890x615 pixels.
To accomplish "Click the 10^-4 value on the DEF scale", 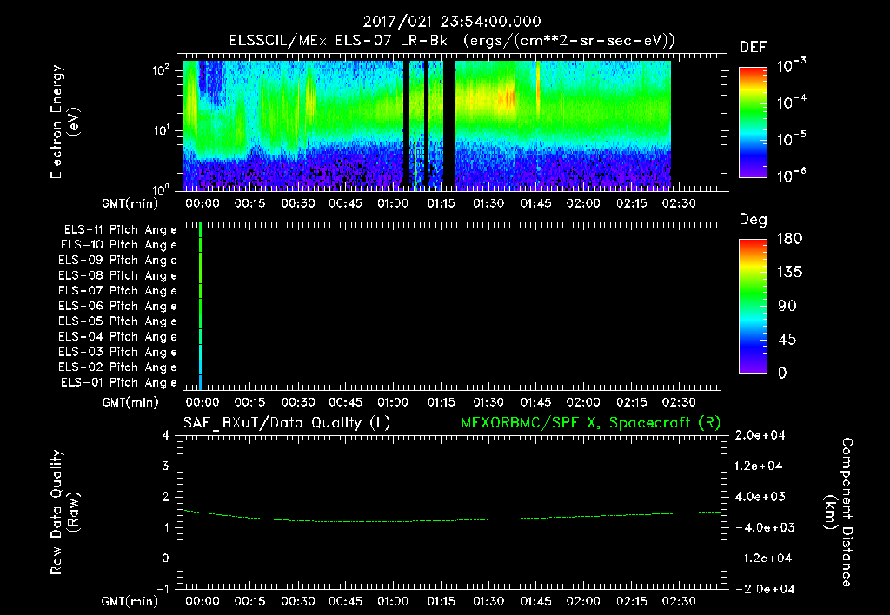I will tap(791, 102).
